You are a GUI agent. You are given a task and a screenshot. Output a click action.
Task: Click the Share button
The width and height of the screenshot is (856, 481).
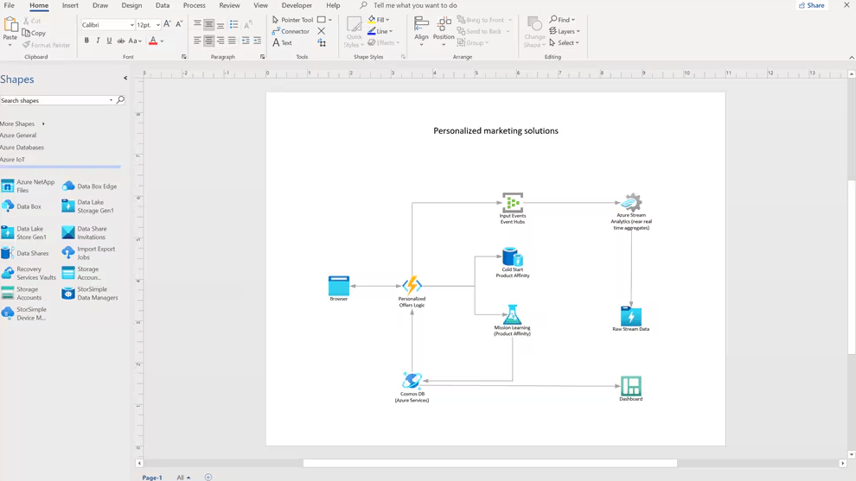coord(812,5)
